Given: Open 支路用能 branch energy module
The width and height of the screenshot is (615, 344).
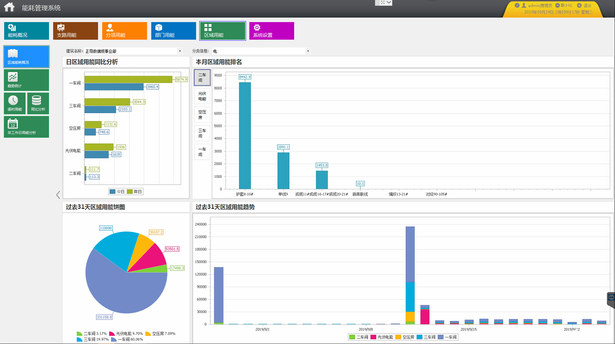Looking at the screenshot, I should (x=75, y=31).
